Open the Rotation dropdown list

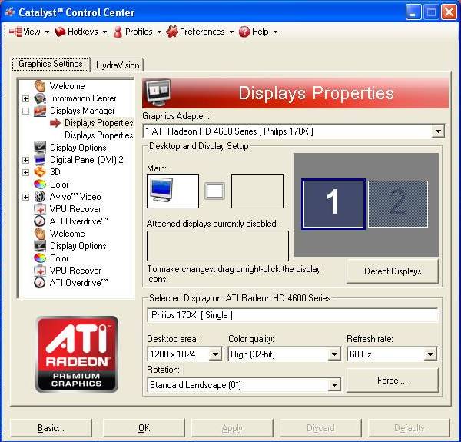(333, 385)
